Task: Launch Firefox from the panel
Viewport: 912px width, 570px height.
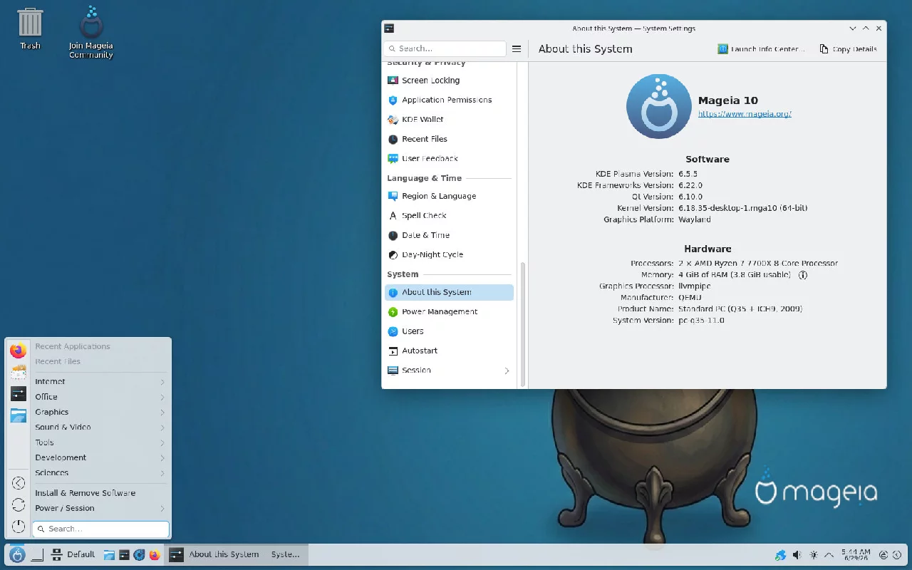Action: [x=155, y=554]
